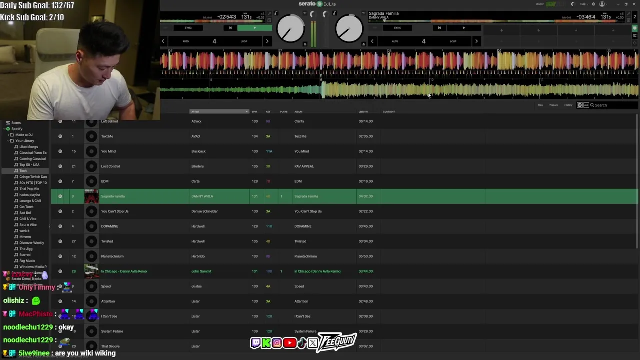This screenshot has height=360, width=640.
Task: Jump to track start on right deck
Action: 439,28
